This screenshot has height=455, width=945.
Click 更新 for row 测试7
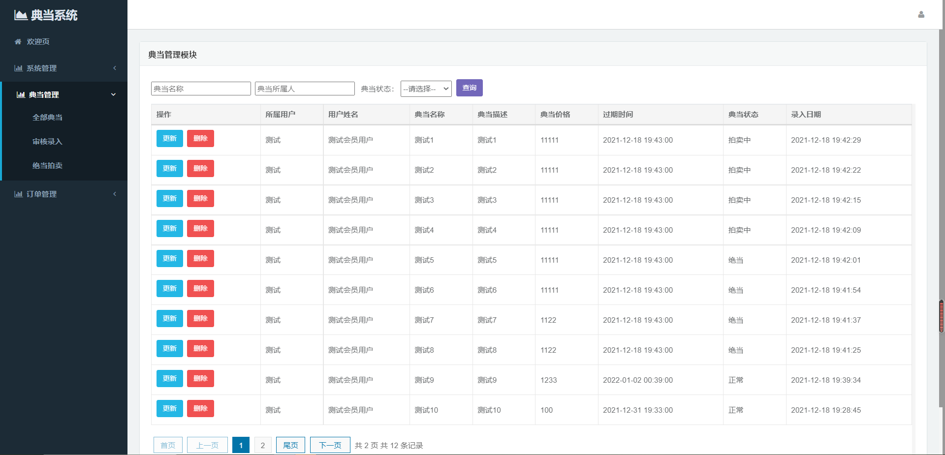coord(170,319)
